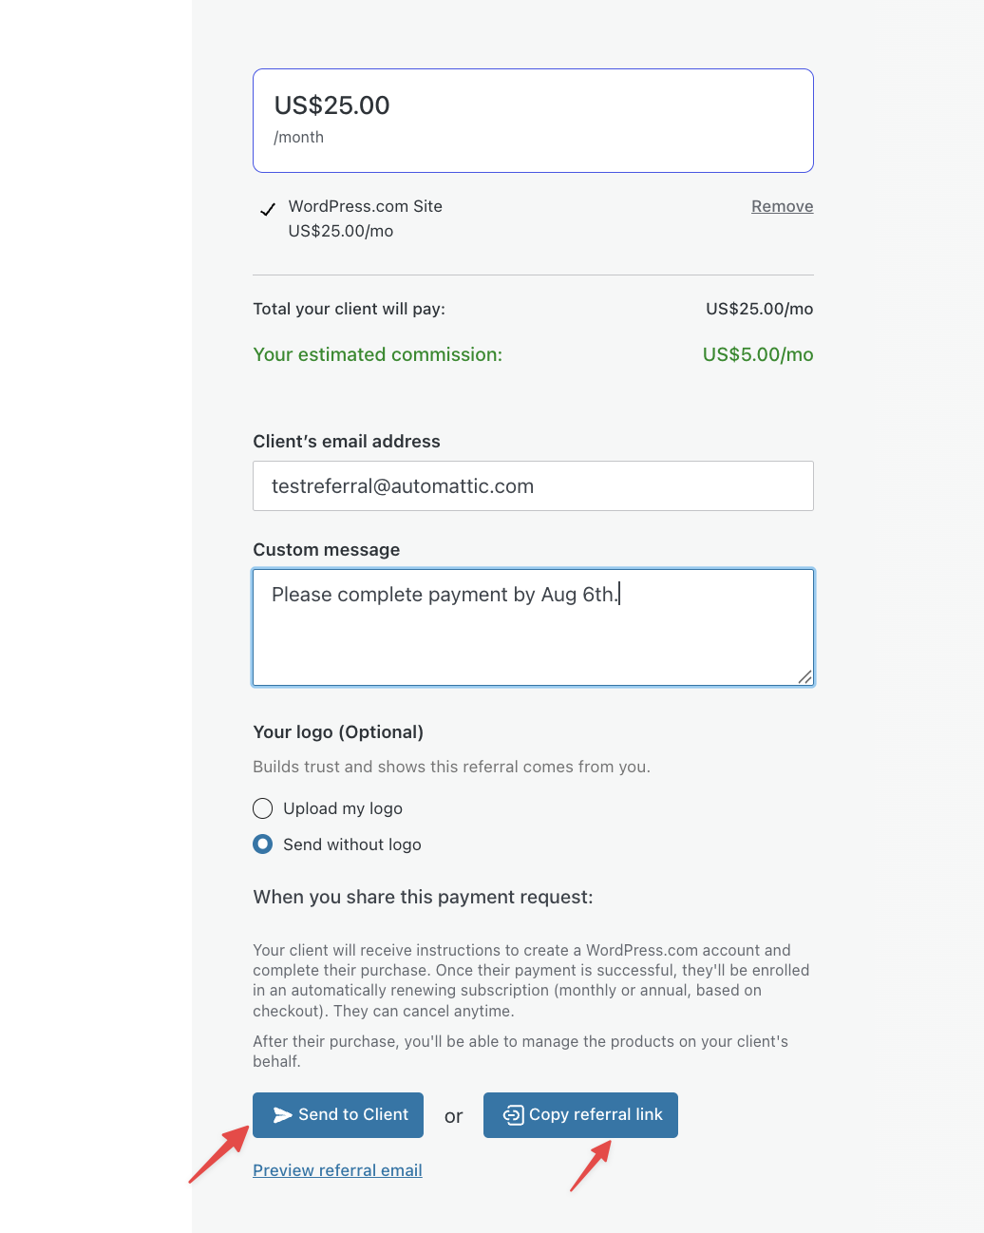Click the paper plane icon on Send to Client

282,1115
